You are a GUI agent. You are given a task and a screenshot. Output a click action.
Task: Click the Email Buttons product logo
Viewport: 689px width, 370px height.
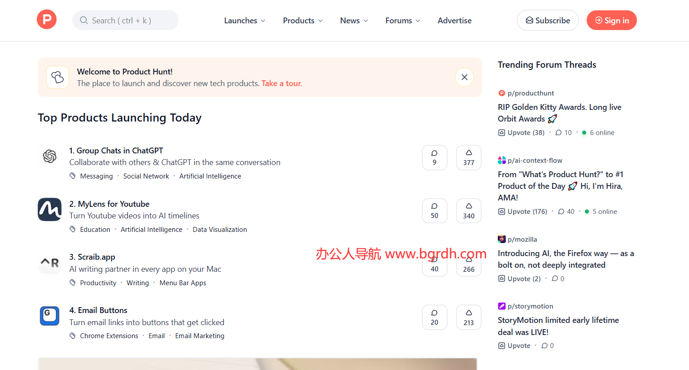[49, 316]
